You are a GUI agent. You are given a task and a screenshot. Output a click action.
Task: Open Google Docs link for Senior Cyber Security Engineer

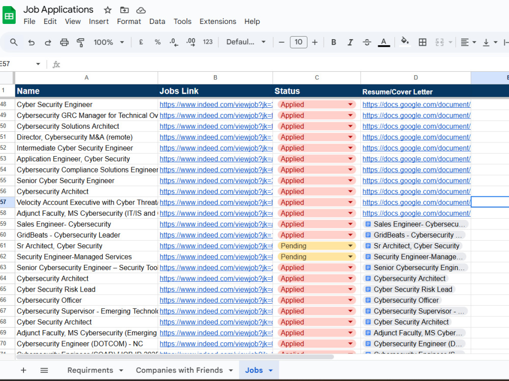click(x=416, y=181)
